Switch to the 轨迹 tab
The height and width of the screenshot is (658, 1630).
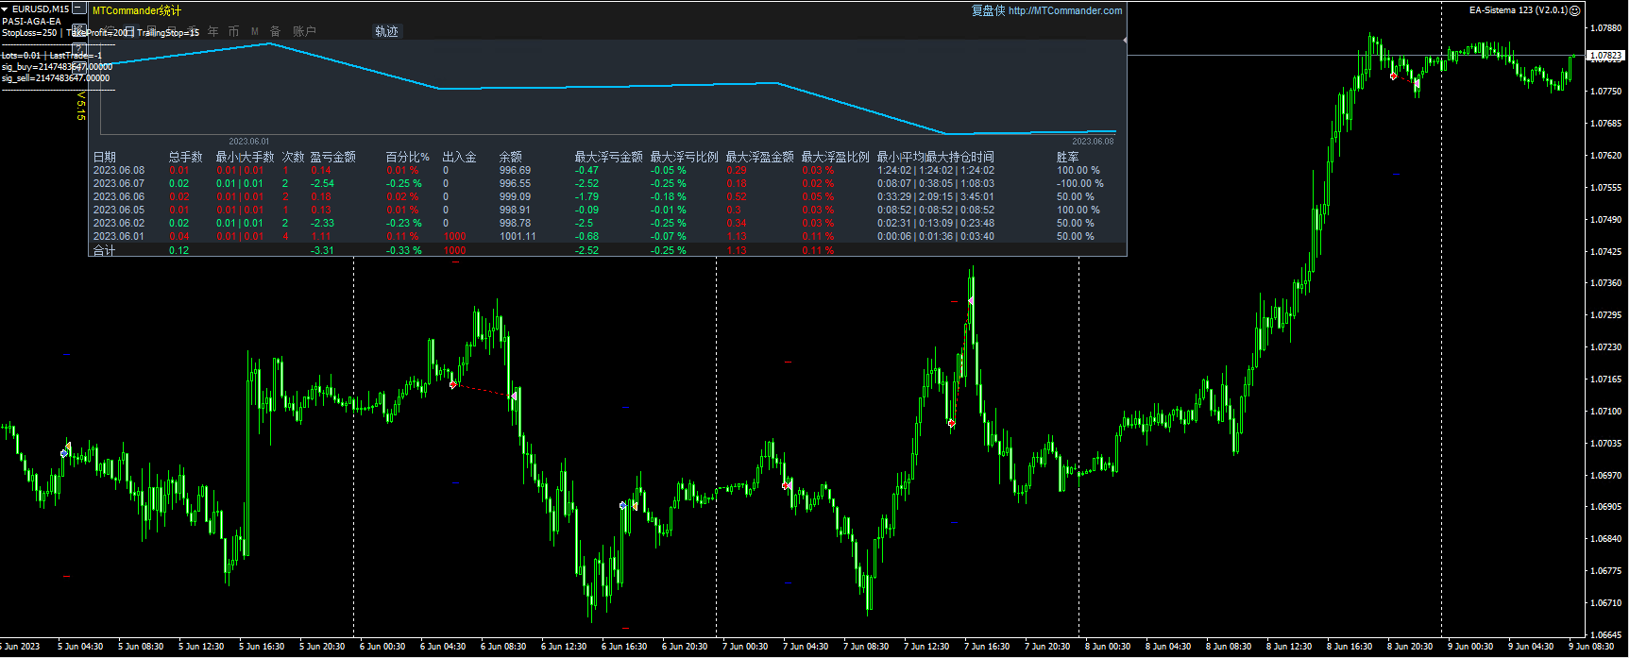[x=386, y=32]
